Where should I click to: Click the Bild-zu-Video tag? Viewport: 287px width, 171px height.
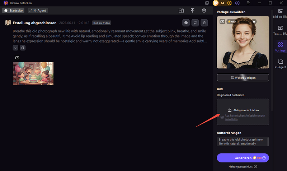[102, 23]
